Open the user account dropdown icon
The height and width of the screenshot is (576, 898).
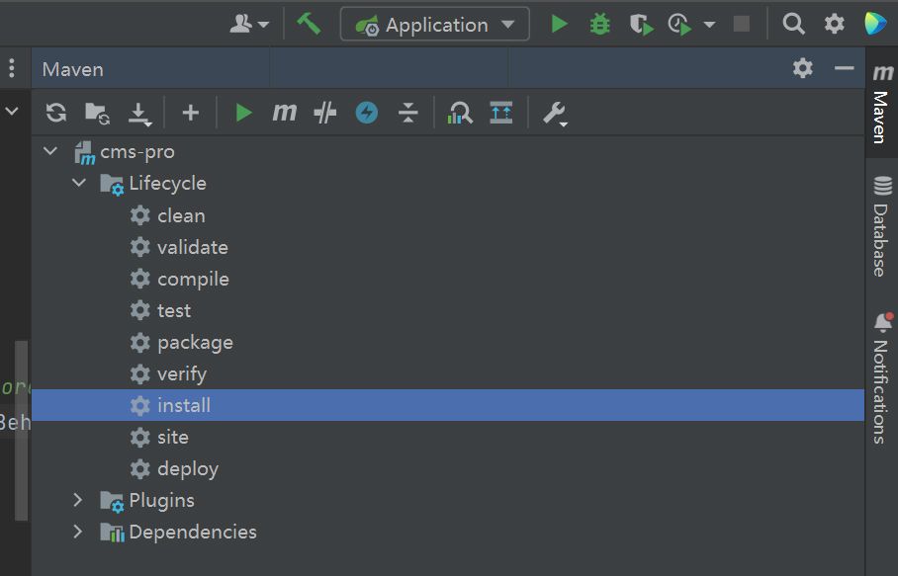click(x=249, y=24)
